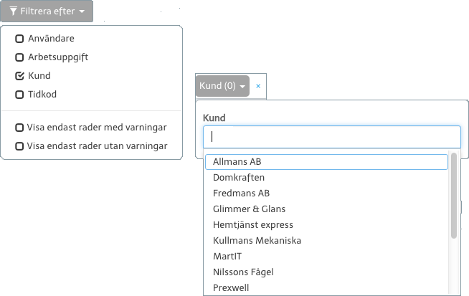The height and width of the screenshot is (296, 469).
Task: Enable Visa endast rader utan varningar
Action: pyautogui.click(x=19, y=146)
